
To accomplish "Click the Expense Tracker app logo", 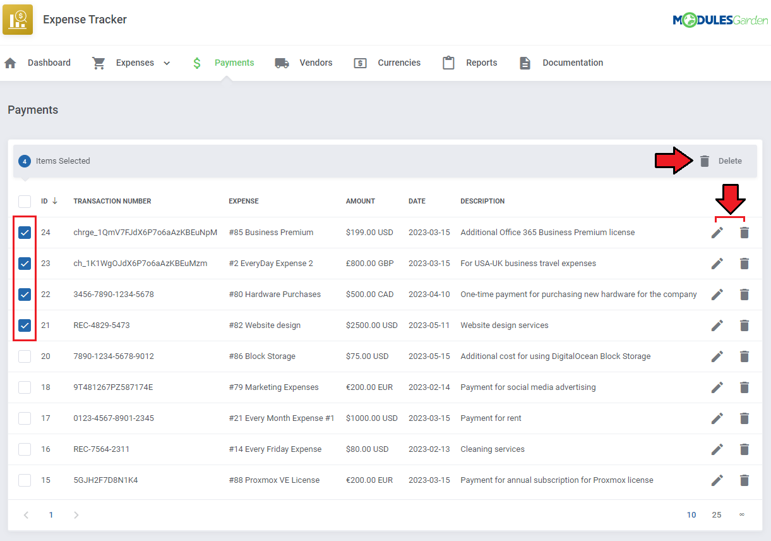I will (x=18, y=20).
